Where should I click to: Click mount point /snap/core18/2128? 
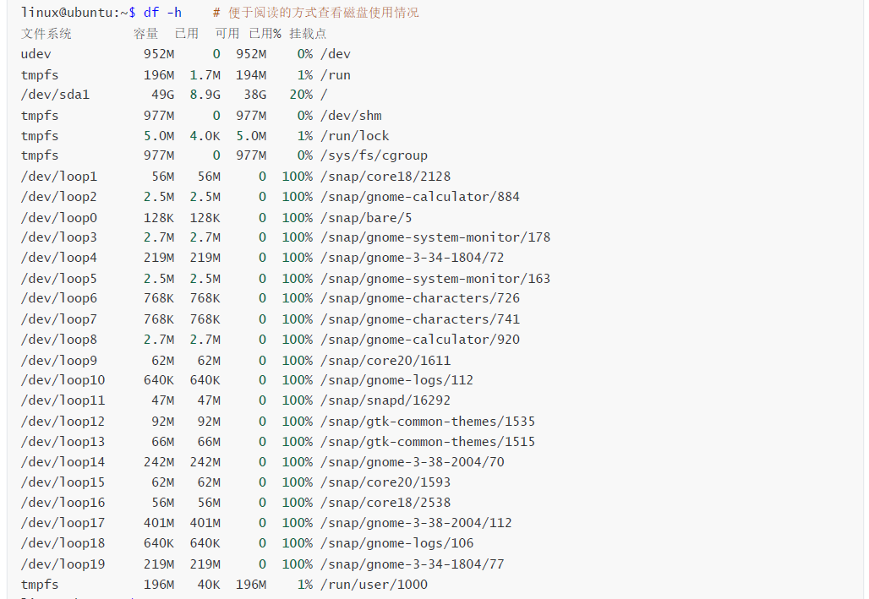(x=385, y=177)
